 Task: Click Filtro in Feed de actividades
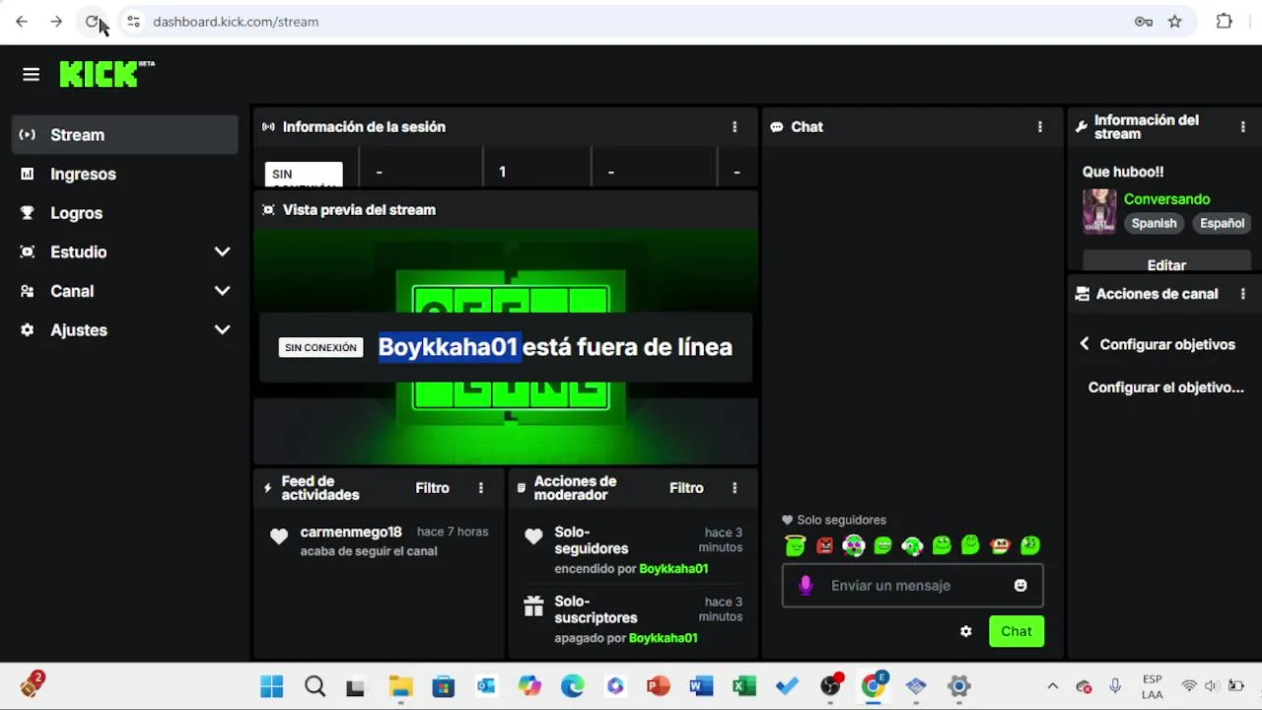(x=432, y=488)
